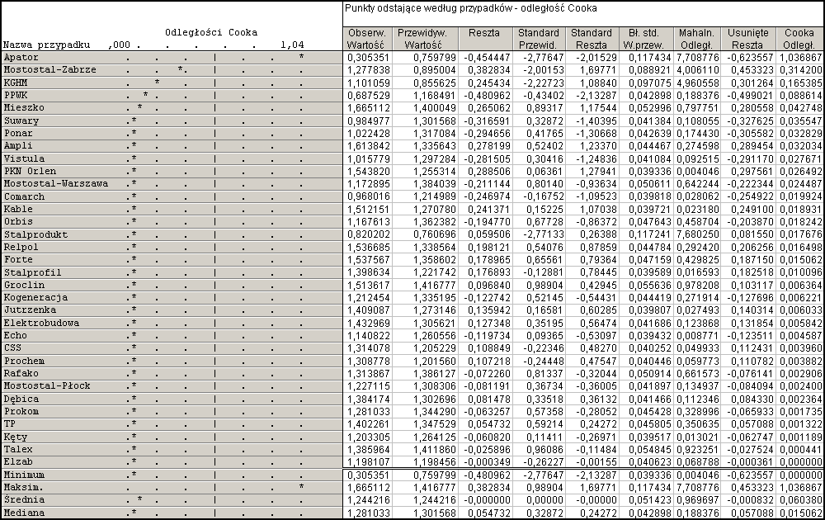Select the Prokom row label
The height and width of the screenshot is (520, 825).
pos(21,411)
